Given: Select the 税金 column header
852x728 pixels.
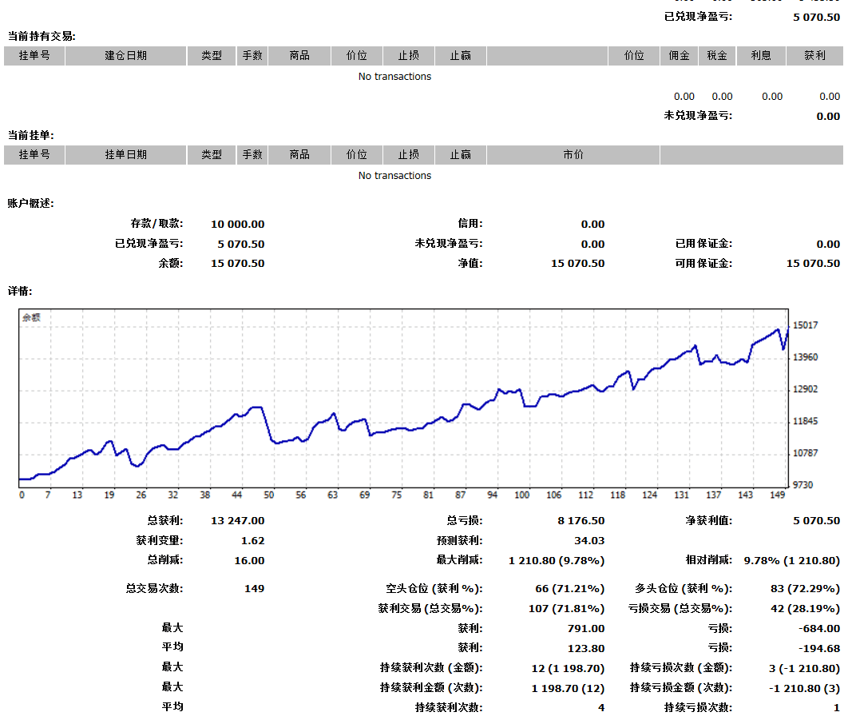Looking at the screenshot, I should click(x=717, y=55).
